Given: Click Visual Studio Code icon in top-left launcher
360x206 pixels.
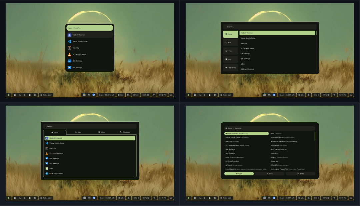Looking at the screenshot, I should coord(69,41).
